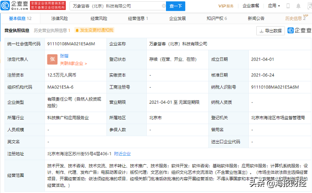Open the 企业套餐 link

251,6
